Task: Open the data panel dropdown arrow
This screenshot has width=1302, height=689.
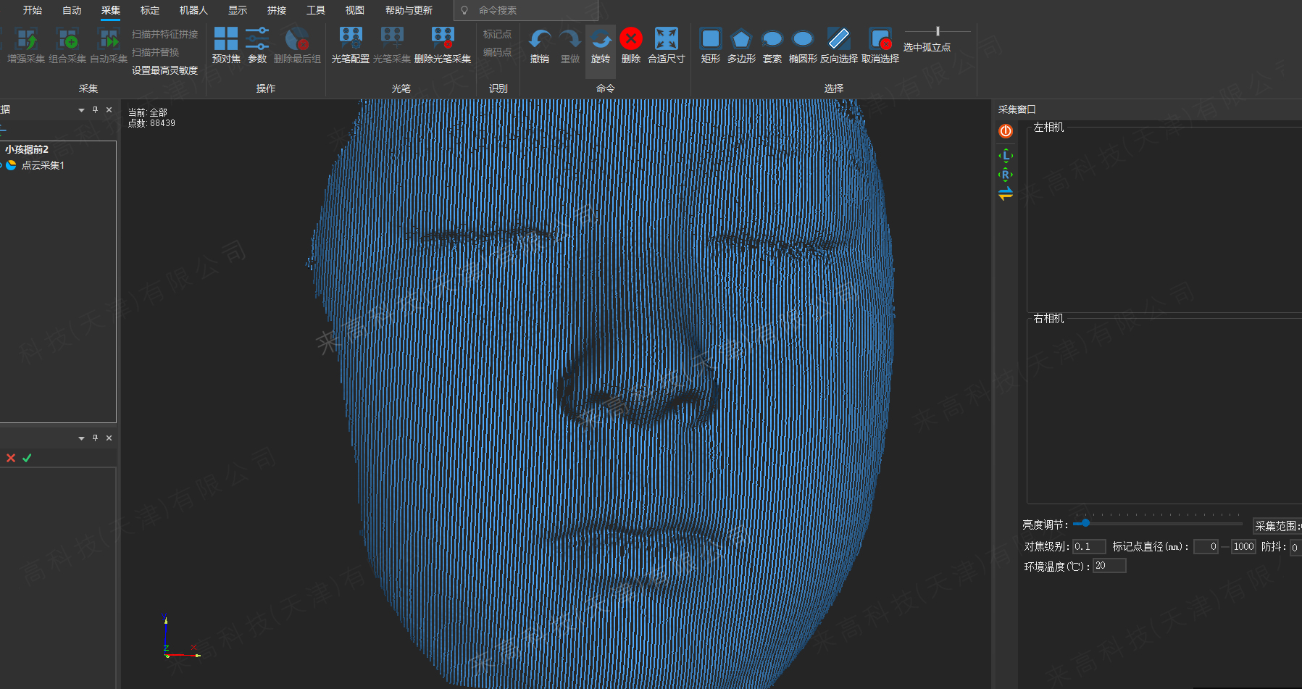Action: coord(81,110)
